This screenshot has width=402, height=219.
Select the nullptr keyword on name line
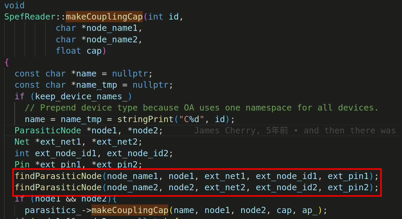point(130,73)
